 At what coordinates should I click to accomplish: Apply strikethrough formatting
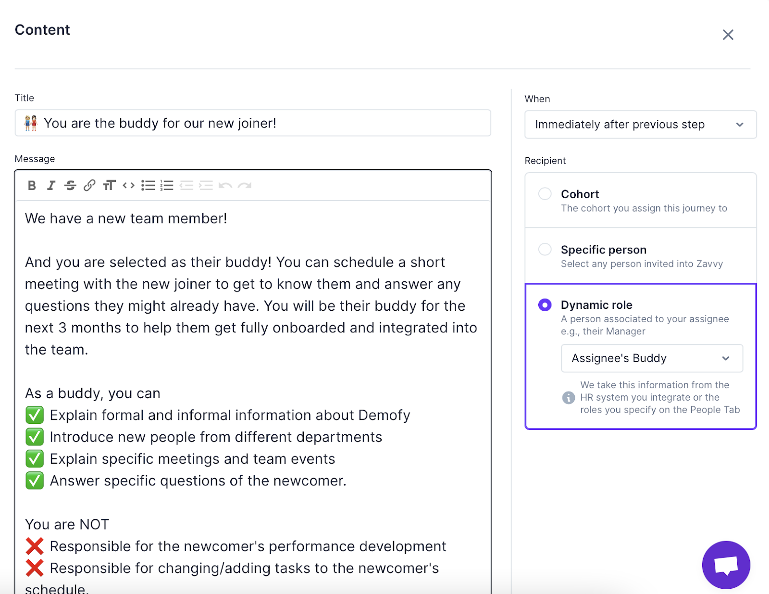tap(70, 186)
